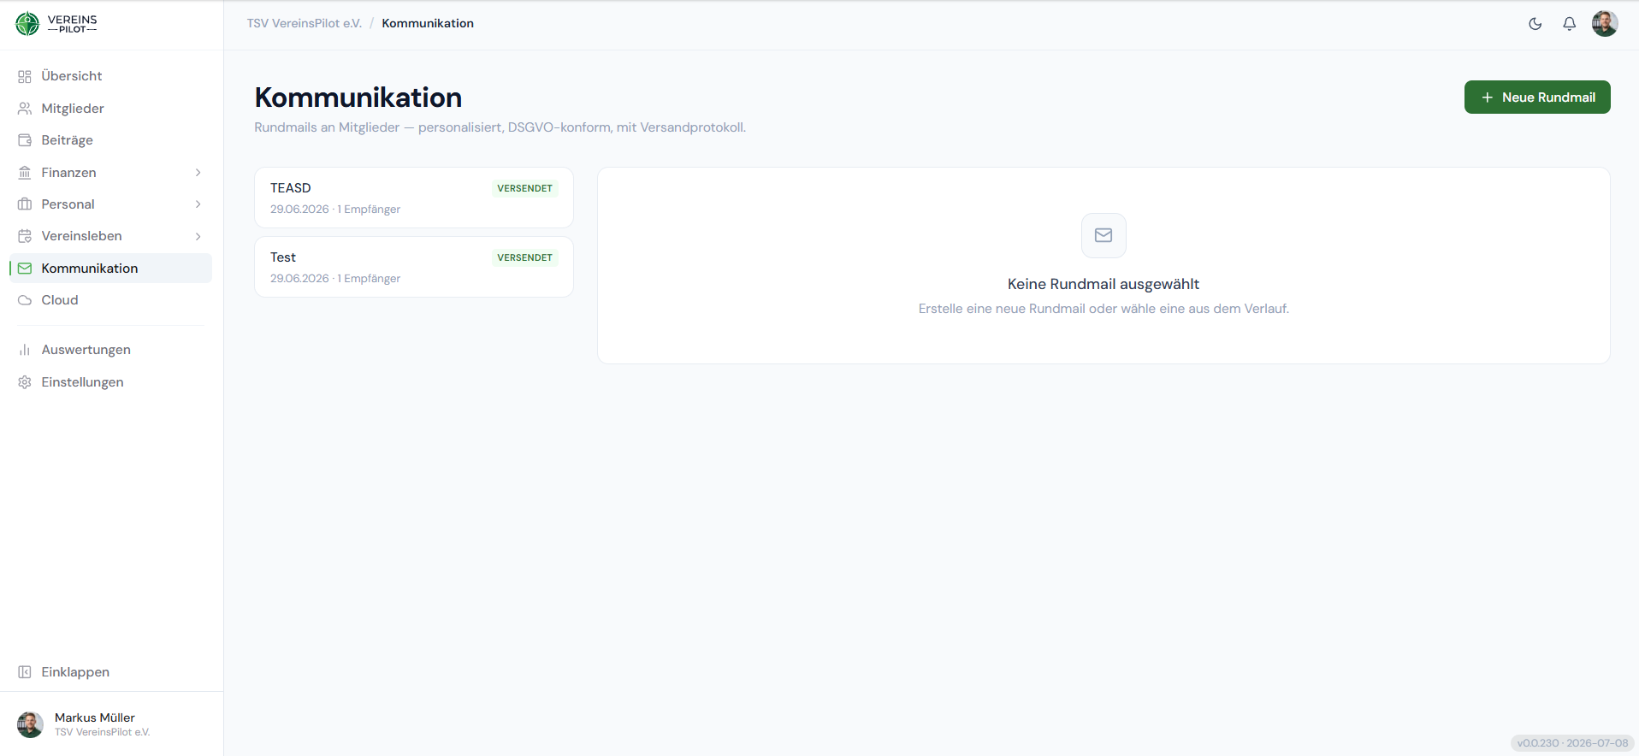The image size is (1639, 756).
Task: Click the Beiträge wallet icon
Action: (25, 140)
